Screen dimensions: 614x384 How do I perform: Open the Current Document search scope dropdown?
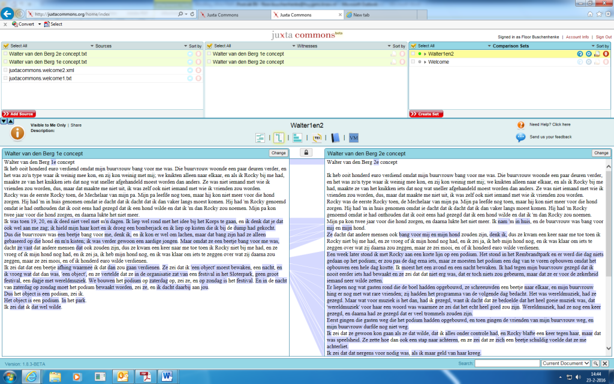pos(565,364)
